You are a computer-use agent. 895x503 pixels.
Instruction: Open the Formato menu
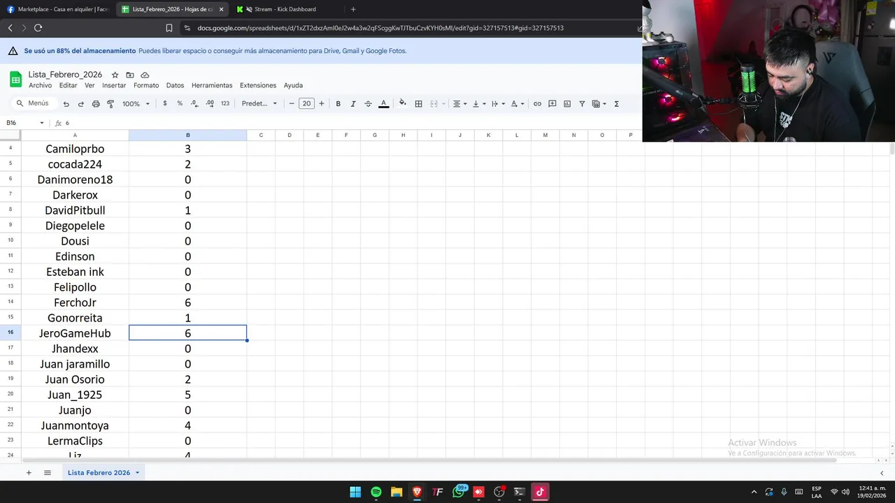tap(146, 85)
